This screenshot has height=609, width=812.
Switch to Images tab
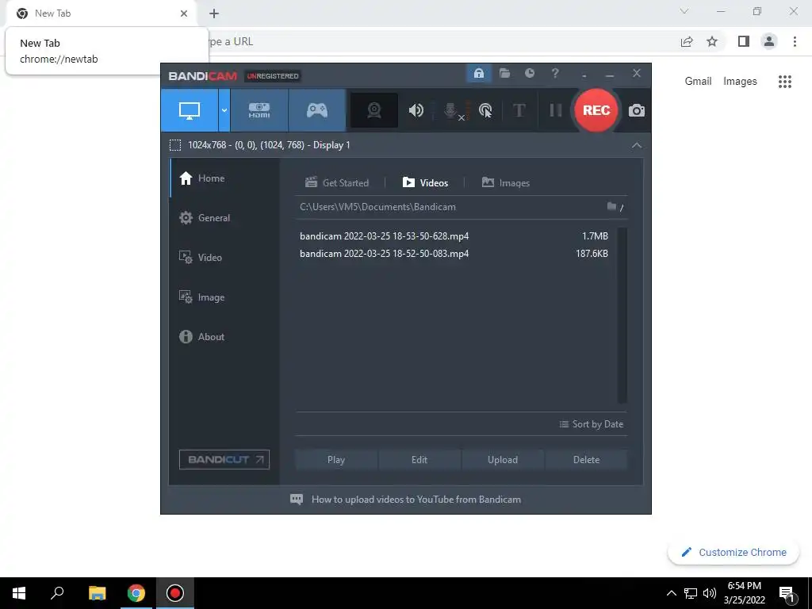[x=506, y=183]
